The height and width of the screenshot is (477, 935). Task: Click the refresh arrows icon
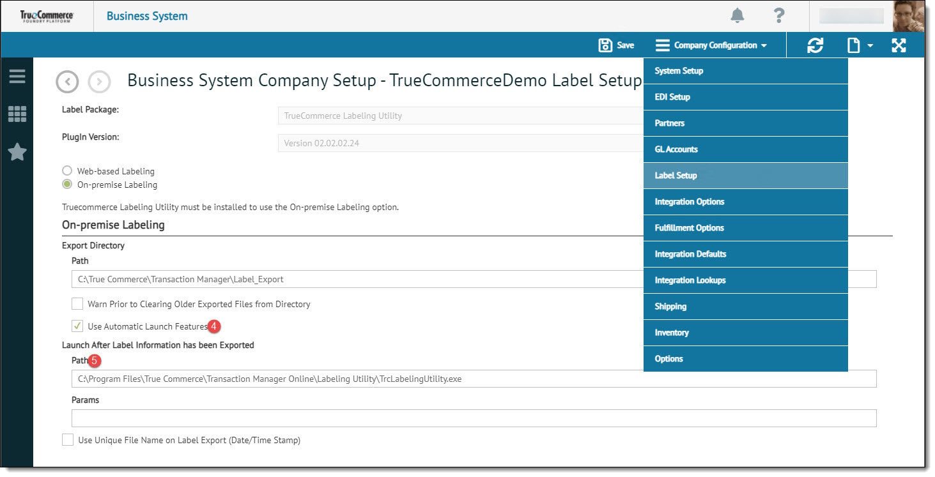(815, 45)
